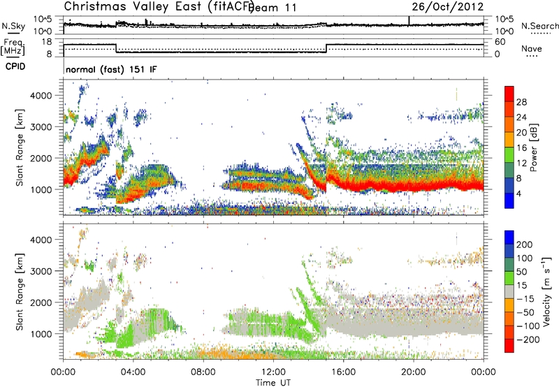Click the '16:00' time axis label
The image size is (559, 387).
343,372
